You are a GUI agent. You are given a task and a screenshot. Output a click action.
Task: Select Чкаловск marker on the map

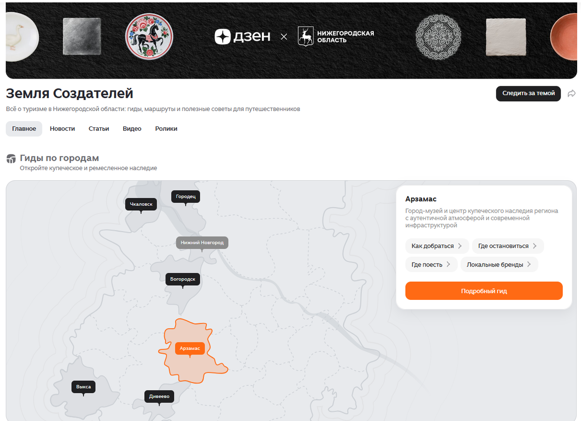tap(141, 204)
